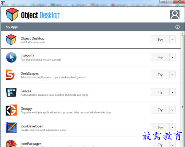Buy CursorFX
Viewport: 185px width, 147px height.
point(160,57)
